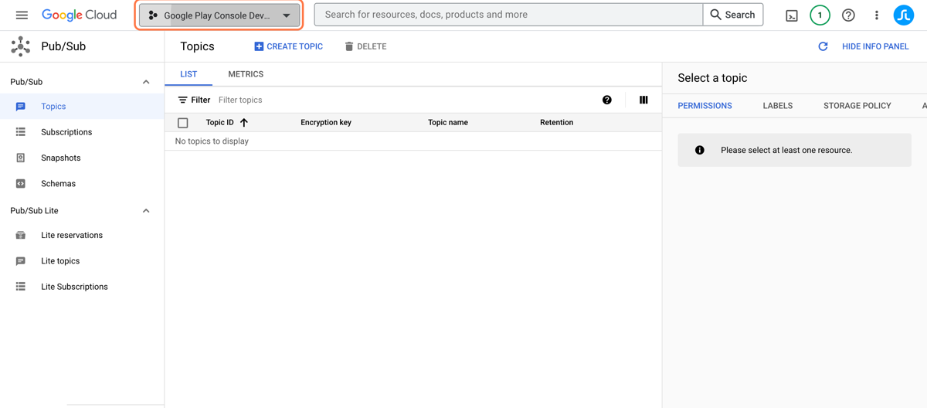The height and width of the screenshot is (408, 927).
Task: Switch to the List tab
Action: pos(188,74)
